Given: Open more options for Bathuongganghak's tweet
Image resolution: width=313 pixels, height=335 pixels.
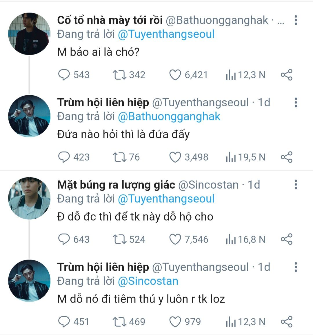Looking at the screenshot, I should pyautogui.click(x=296, y=20).
